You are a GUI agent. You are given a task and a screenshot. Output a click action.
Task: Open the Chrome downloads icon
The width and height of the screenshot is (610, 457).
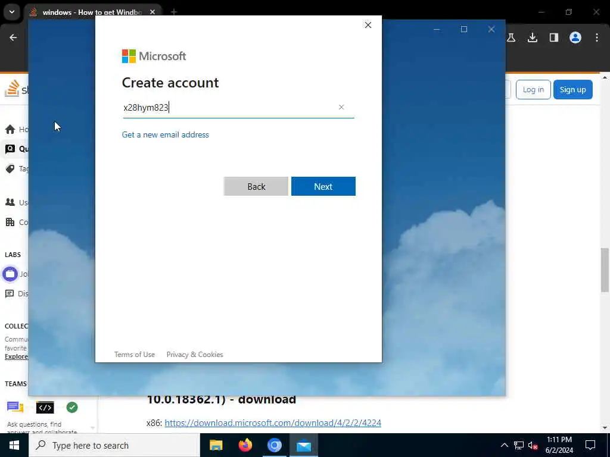pos(533,37)
